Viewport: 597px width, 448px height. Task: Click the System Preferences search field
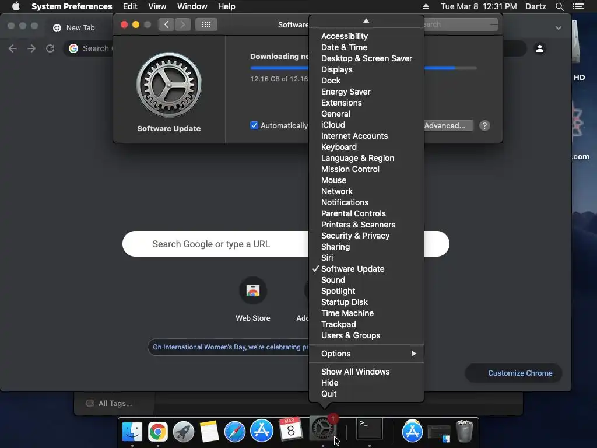click(x=461, y=24)
